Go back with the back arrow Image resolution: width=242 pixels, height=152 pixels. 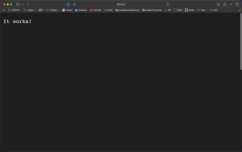pos(28,4)
